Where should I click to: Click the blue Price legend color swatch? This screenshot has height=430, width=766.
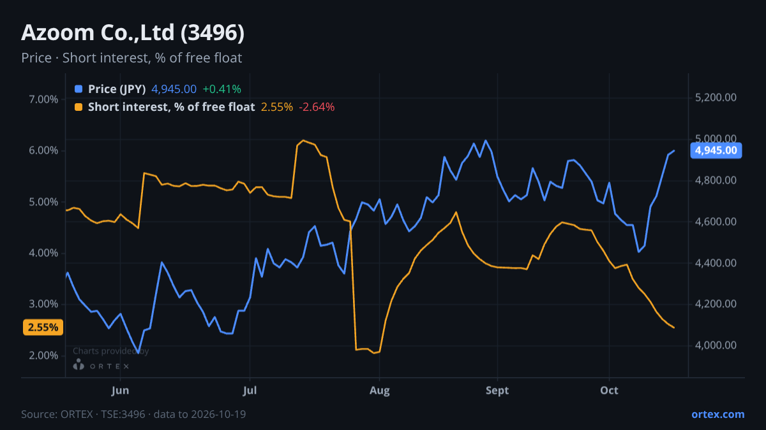[x=79, y=89]
